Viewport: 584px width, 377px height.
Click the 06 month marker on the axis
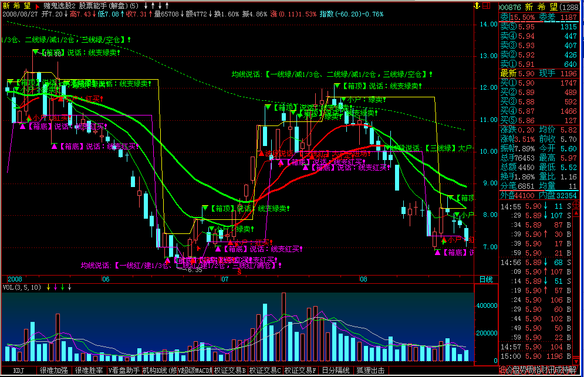tap(106, 279)
